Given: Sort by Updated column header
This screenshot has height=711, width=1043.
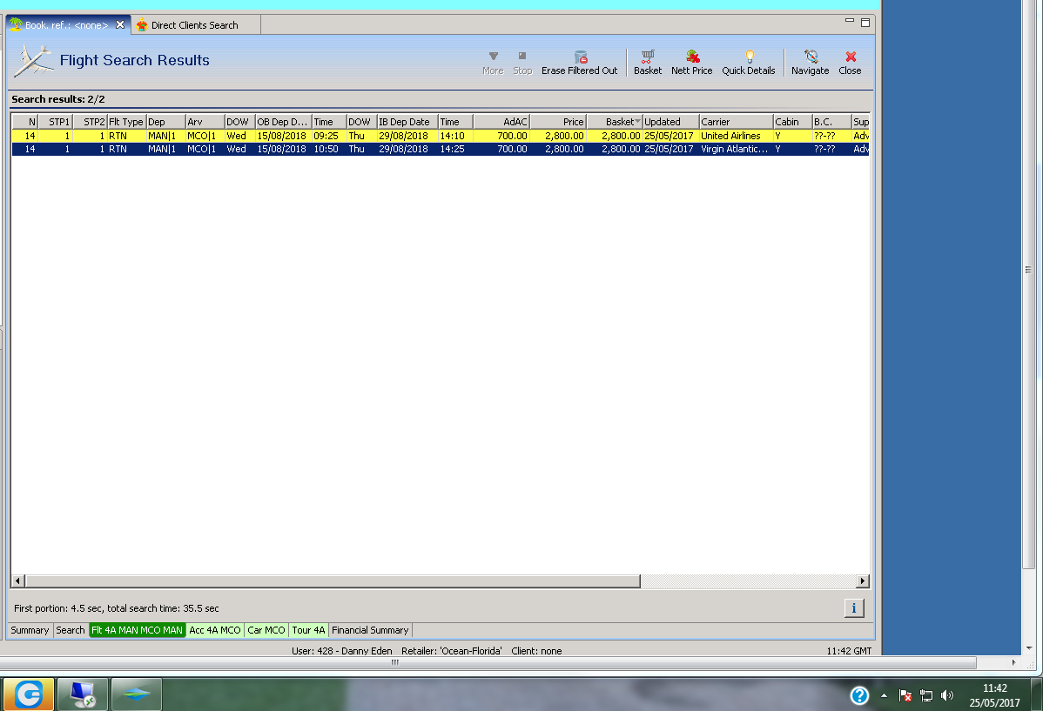Looking at the screenshot, I should pyautogui.click(x=670, y=122).
